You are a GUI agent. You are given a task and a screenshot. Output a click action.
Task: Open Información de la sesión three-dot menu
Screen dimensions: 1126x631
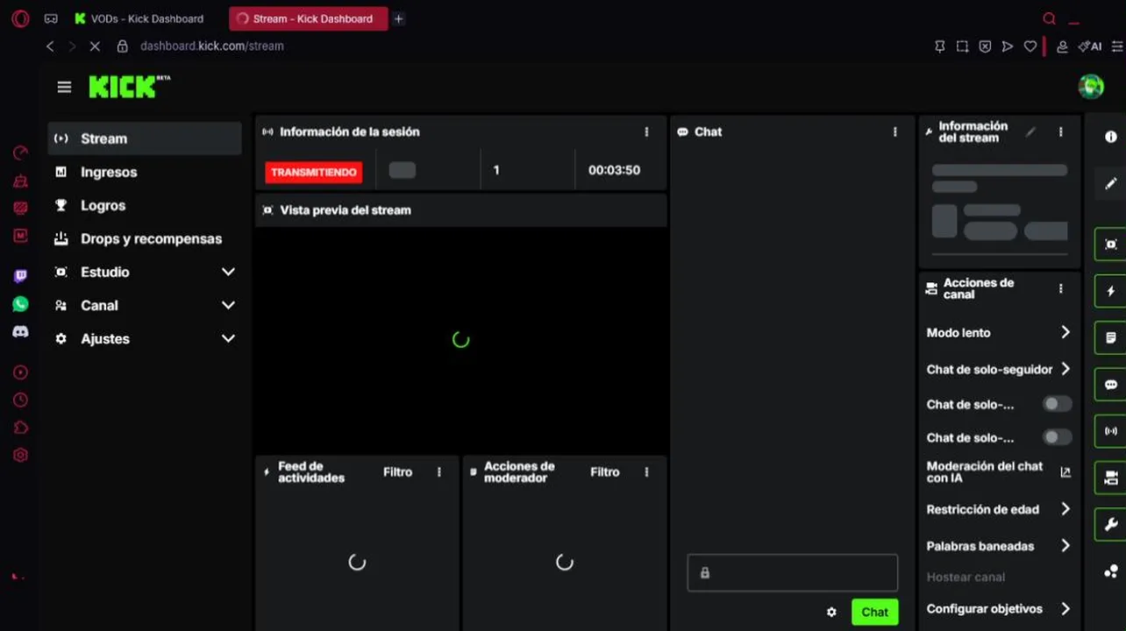click(x=646, y=131)
